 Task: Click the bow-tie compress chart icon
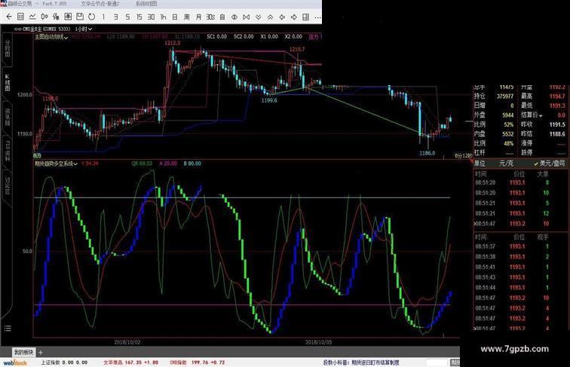tap(246, 17)
